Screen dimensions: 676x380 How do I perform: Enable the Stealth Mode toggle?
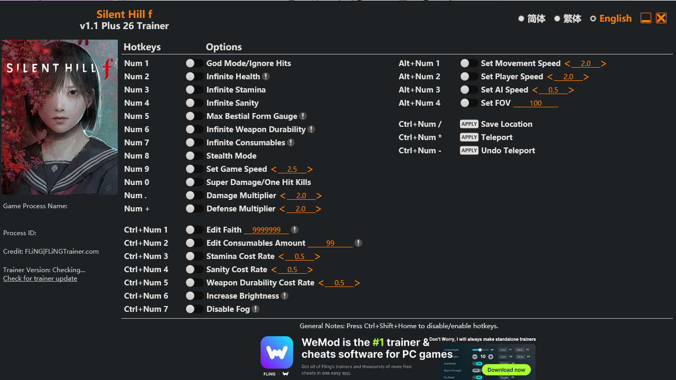pos(194,156)
